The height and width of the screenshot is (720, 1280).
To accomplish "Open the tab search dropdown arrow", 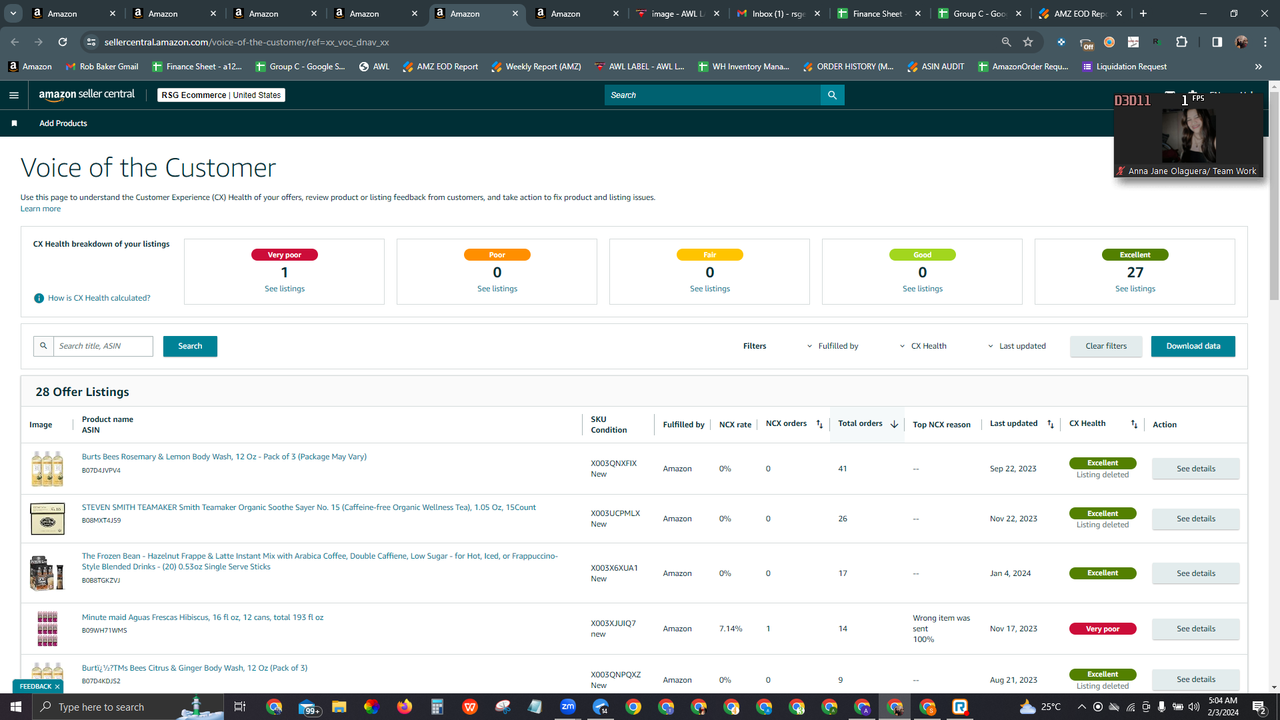I will coord(13,13).
